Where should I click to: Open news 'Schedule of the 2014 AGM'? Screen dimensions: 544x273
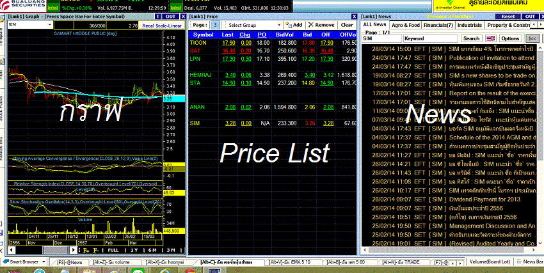click(492, 137)
